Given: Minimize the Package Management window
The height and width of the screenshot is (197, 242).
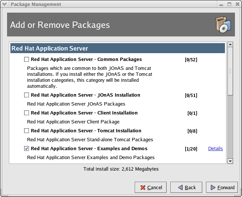Looking at the screenshot, I should pyautogui.click(x=222, y=4).
